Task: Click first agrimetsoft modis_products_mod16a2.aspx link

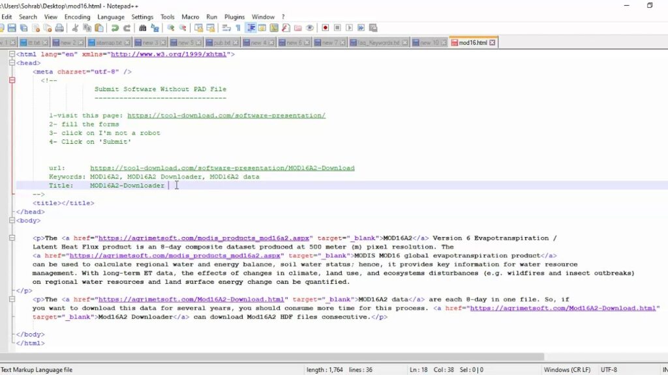Action: pyautogui.click(x=204, y=238)
